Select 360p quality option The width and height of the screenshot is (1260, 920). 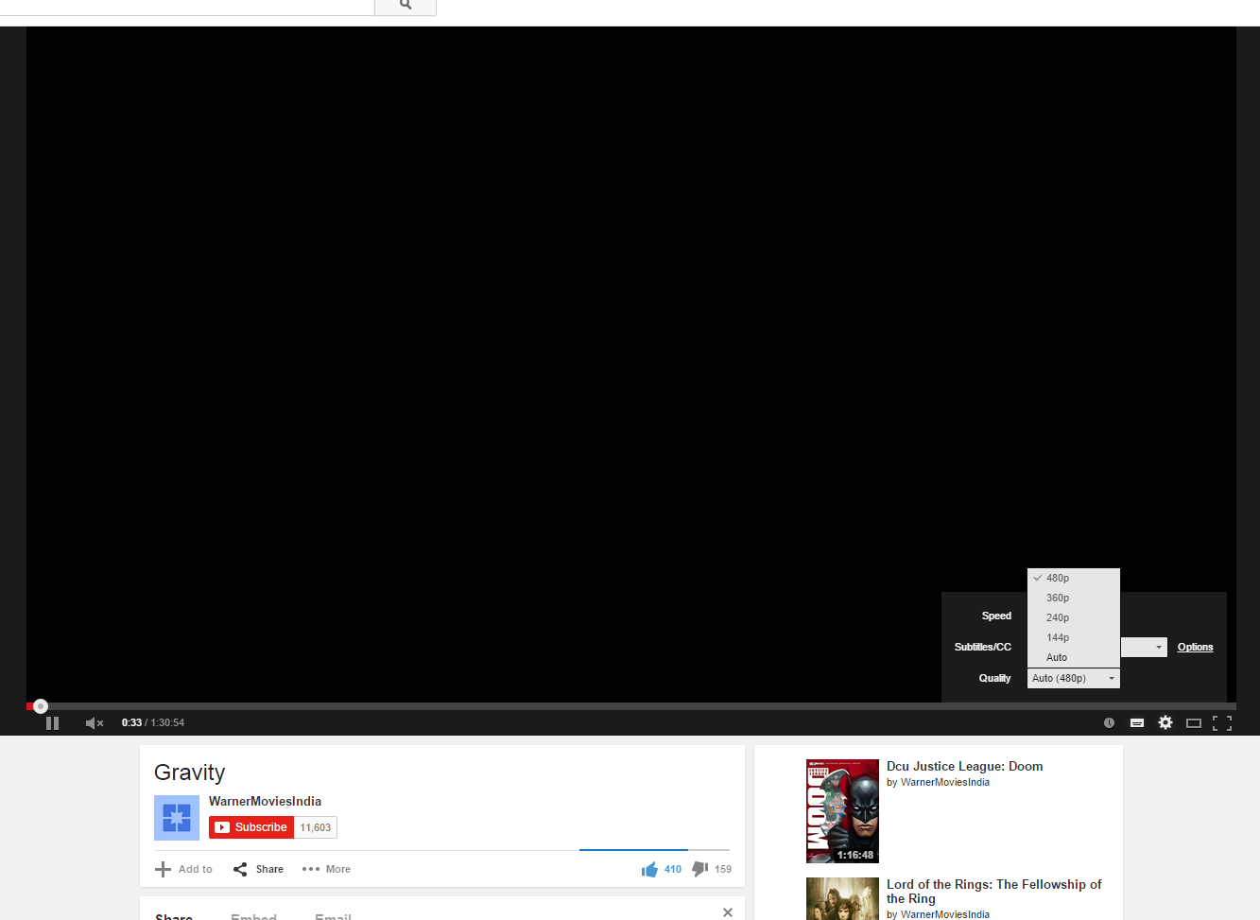click(1058, 598)
